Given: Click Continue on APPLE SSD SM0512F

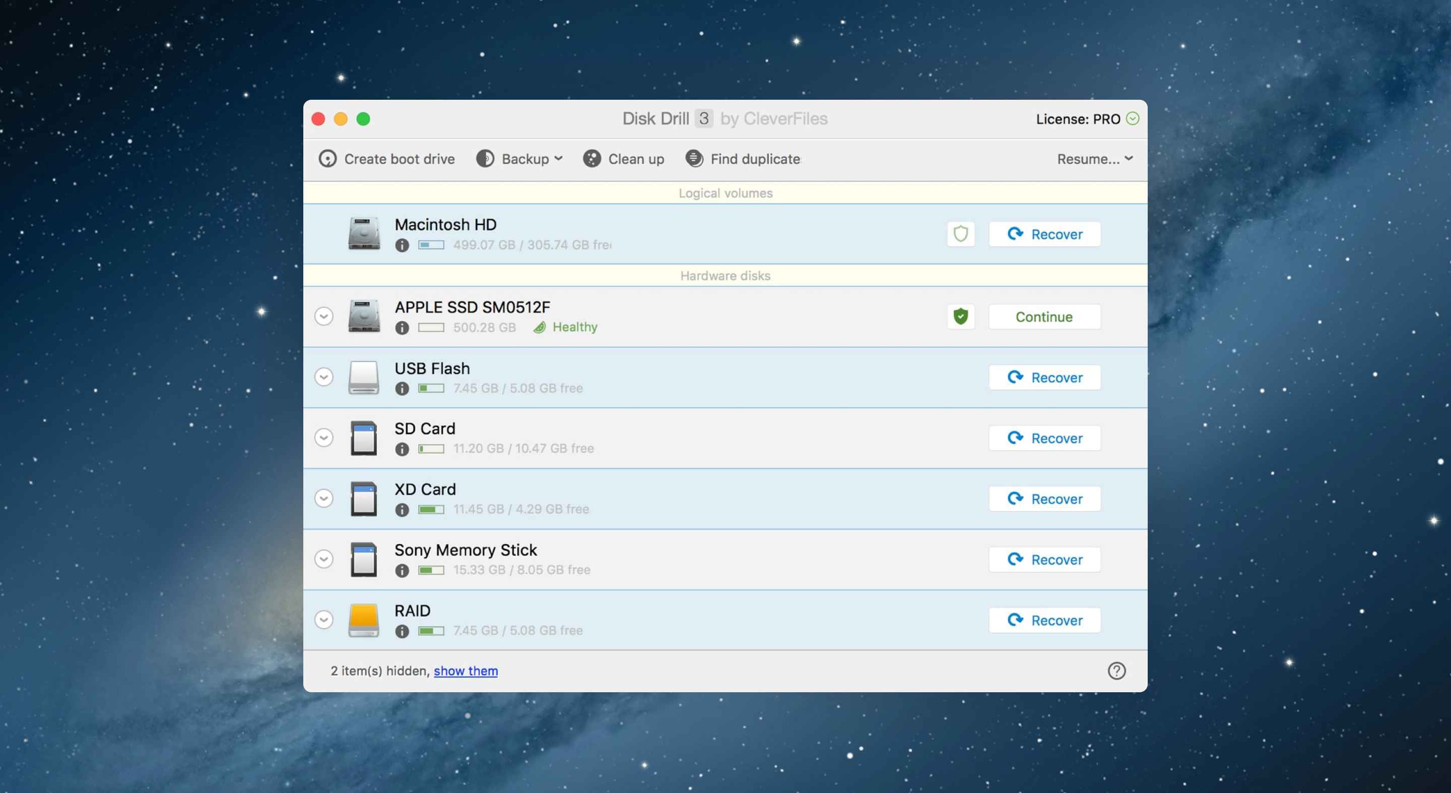Looking at the screenshot, I should click(1044, 315).
